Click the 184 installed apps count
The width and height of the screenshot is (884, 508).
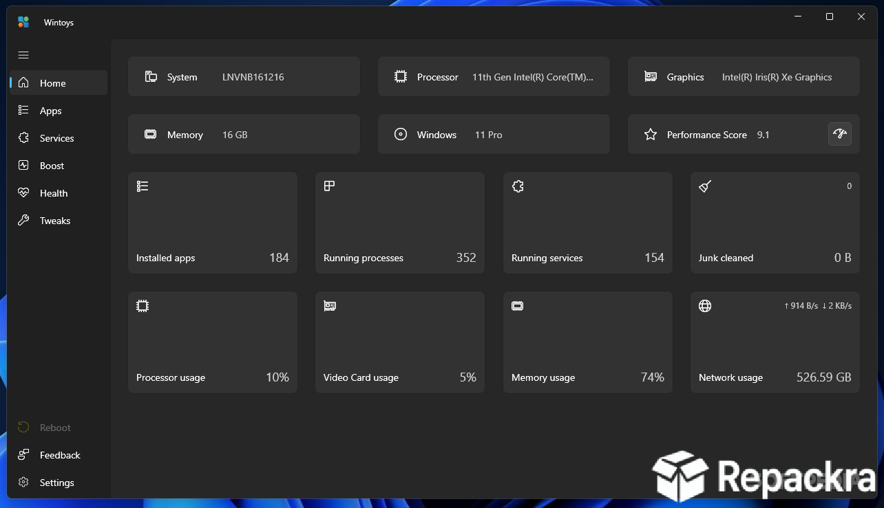tap(279, 258)
